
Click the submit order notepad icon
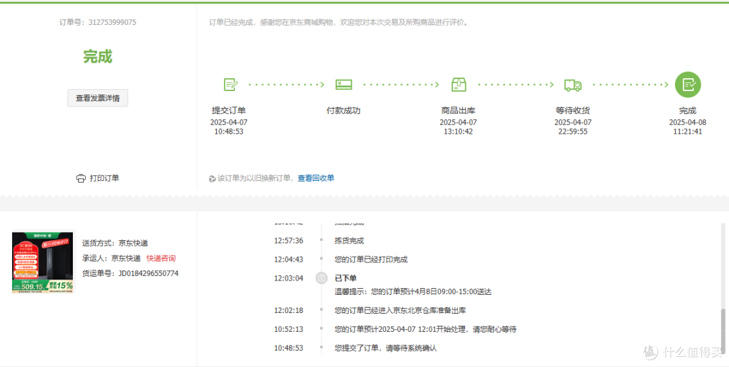tap(231, 84)
